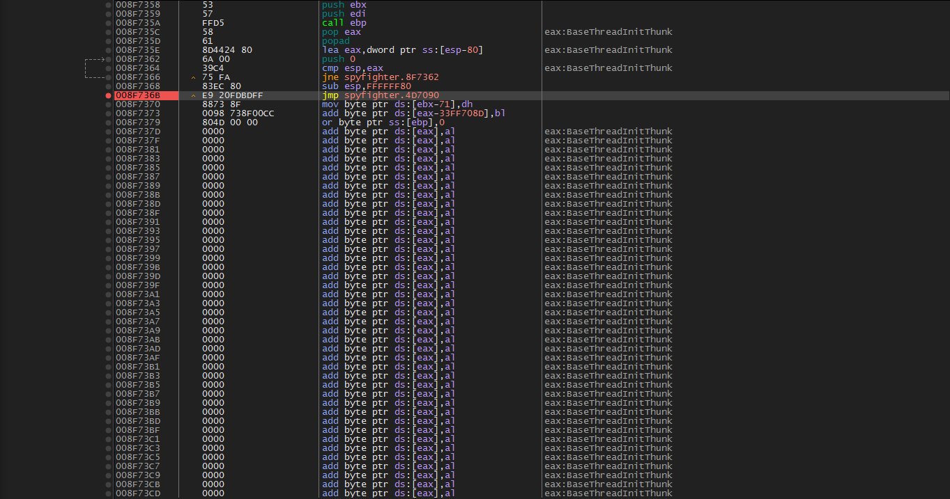Image resolution: width=950 pixels, height=499 pixels.
Task: Click BaseThreadInitThunk comment on the 'lea eax' row
Action: coord(608,50)
